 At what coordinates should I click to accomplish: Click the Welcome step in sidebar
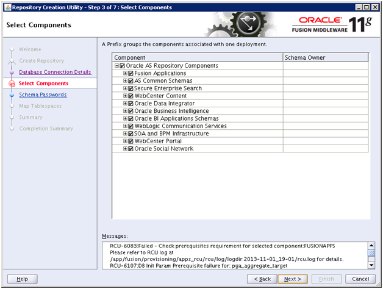point(30,49)
